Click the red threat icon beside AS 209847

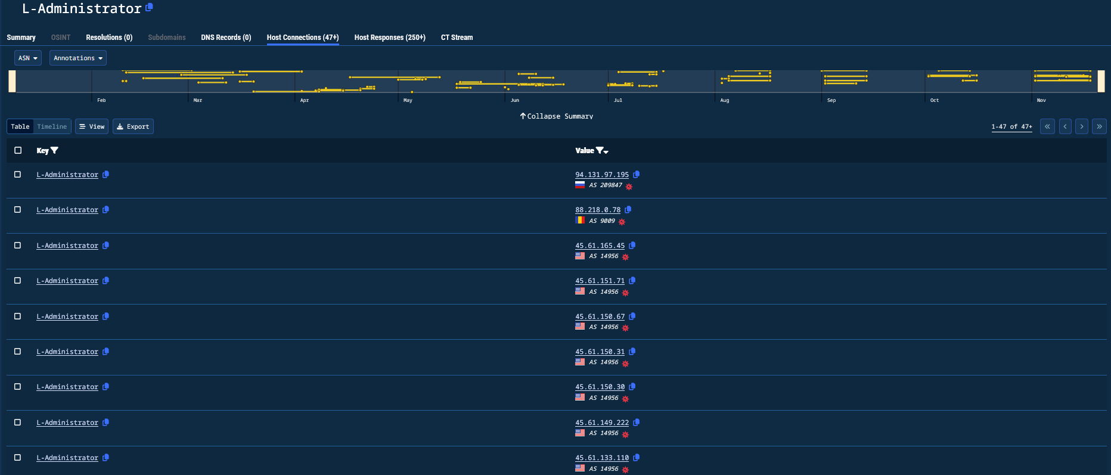[x=629, y=187]
